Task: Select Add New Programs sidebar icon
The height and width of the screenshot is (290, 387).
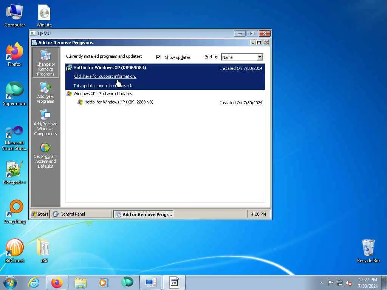Action: pyautogui.click(x=45, y=93)
